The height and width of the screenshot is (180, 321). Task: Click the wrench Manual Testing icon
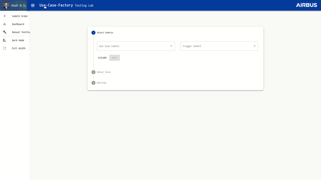tap(5, 32)
